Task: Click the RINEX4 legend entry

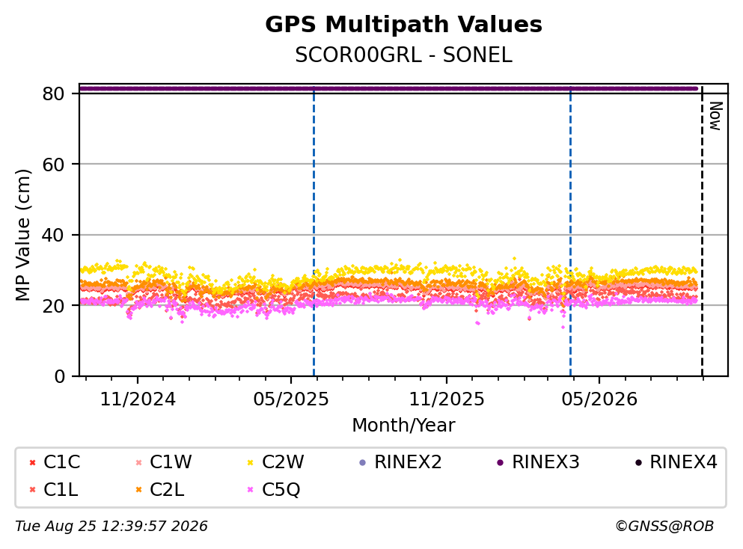Action: point(676,461)
